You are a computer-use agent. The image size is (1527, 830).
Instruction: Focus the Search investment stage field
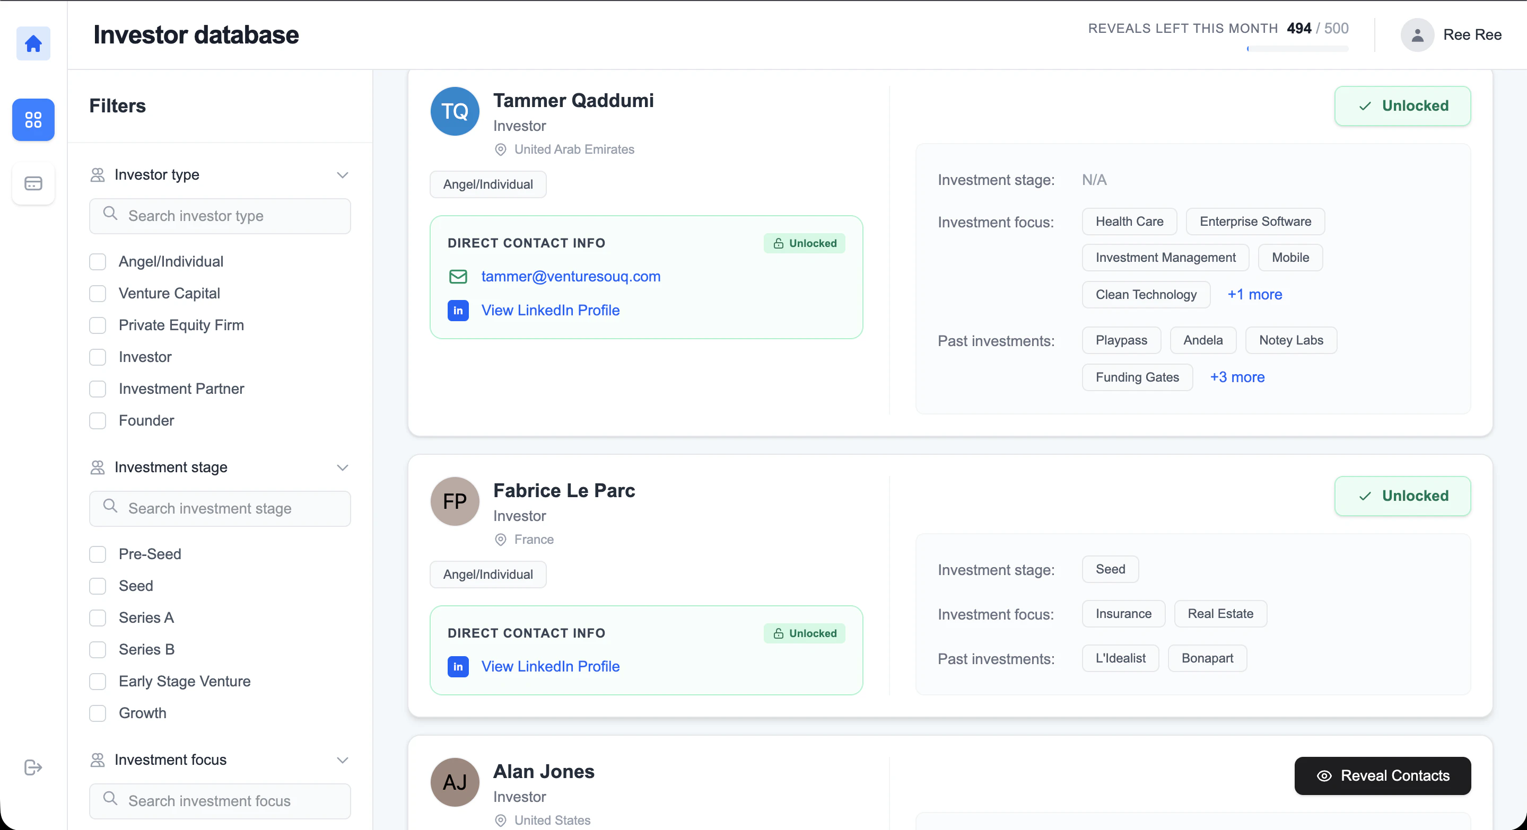tap(220, 509)
